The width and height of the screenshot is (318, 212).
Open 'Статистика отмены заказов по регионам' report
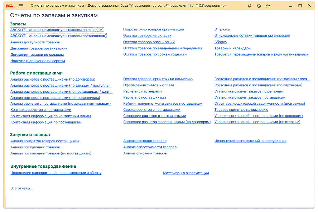tap(249, 91)
